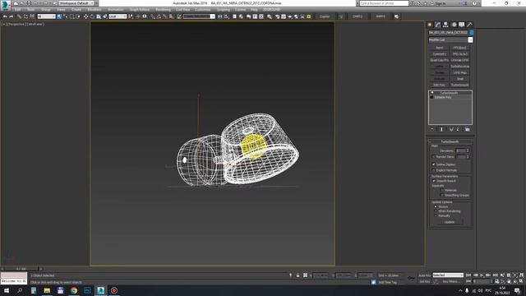
Task: Open the Selected key filter dropdown
Action: click(448, 275)
